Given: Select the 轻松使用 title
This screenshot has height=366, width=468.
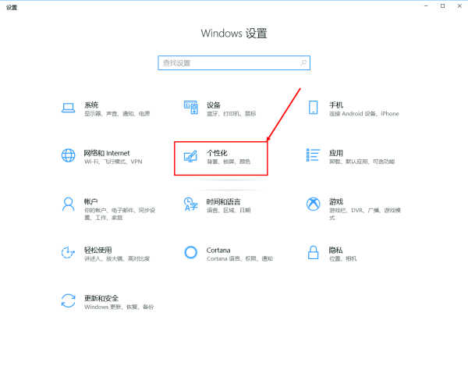Looking at the screenshot, I should 98,250.
